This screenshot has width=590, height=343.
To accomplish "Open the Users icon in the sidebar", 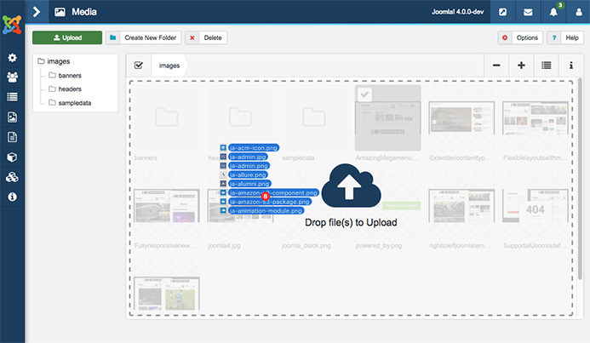I will pos(12,77).
